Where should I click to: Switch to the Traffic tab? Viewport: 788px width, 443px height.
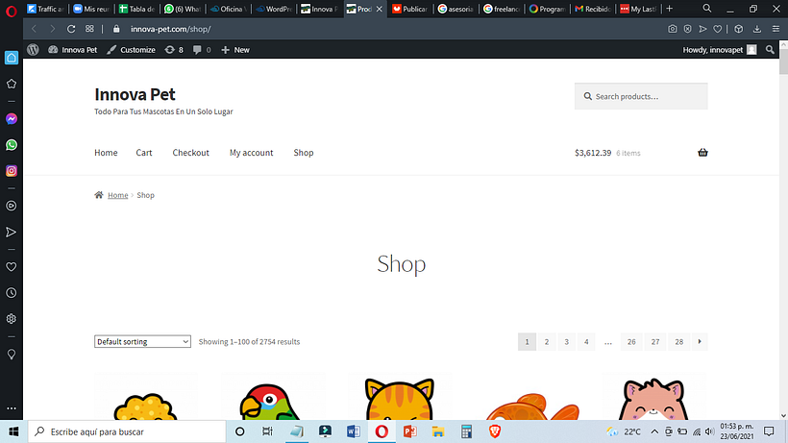tap(45, 9)
